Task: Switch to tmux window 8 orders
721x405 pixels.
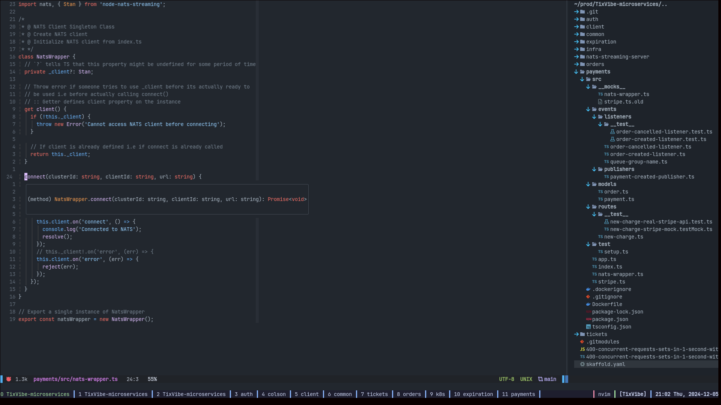Action: tap(409, 394)
